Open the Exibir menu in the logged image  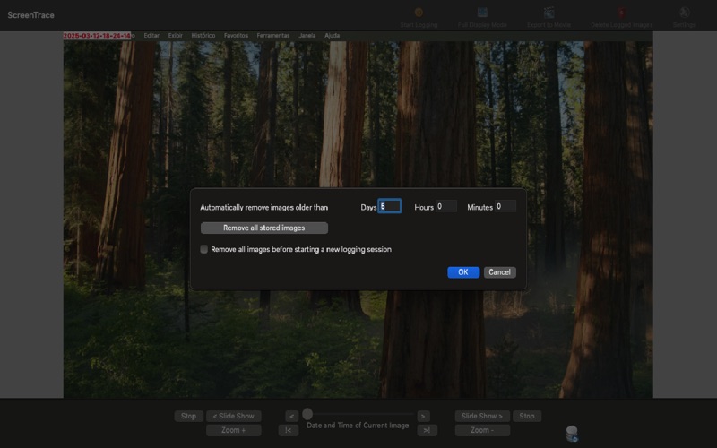(x=175, y=35)
